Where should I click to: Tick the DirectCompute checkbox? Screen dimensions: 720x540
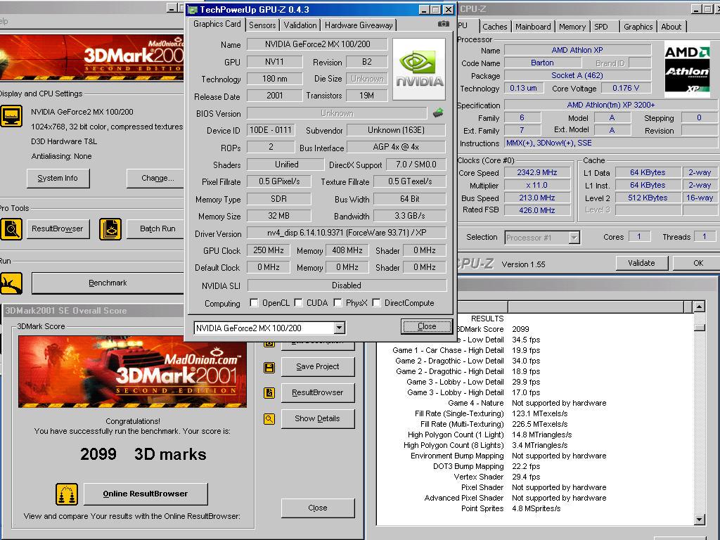pyautogui.click(x=377, y=302)
